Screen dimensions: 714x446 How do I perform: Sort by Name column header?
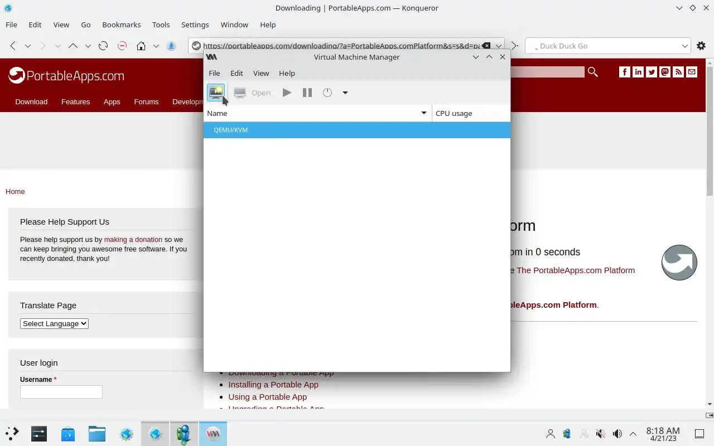coord(317,113)
